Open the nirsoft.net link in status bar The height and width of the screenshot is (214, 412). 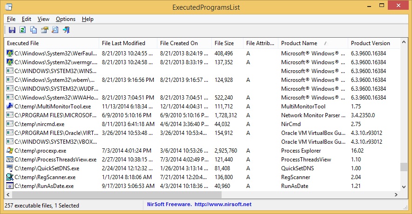coord(223,205)
